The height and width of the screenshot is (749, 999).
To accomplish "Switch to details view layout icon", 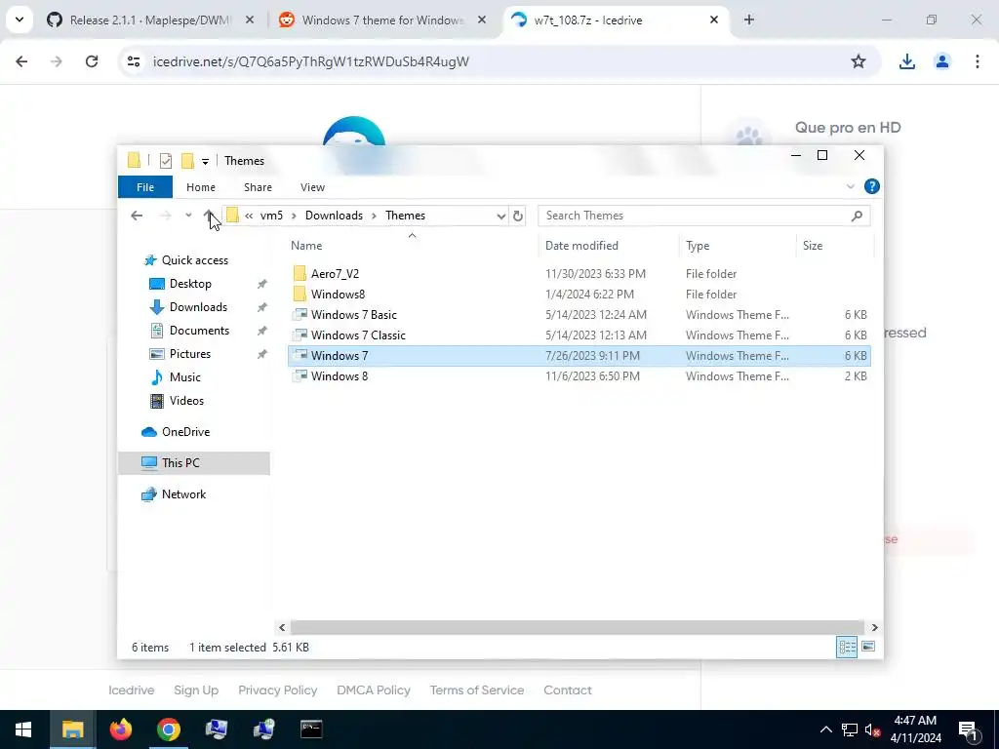I will point(847,648).
